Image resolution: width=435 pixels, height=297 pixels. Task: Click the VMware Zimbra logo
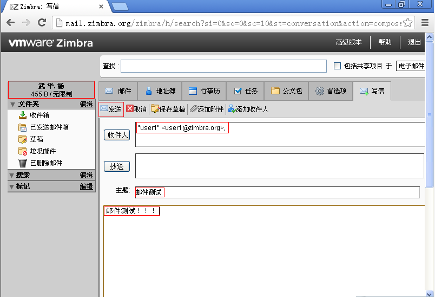pyautogui.click(x=51, y=43)
